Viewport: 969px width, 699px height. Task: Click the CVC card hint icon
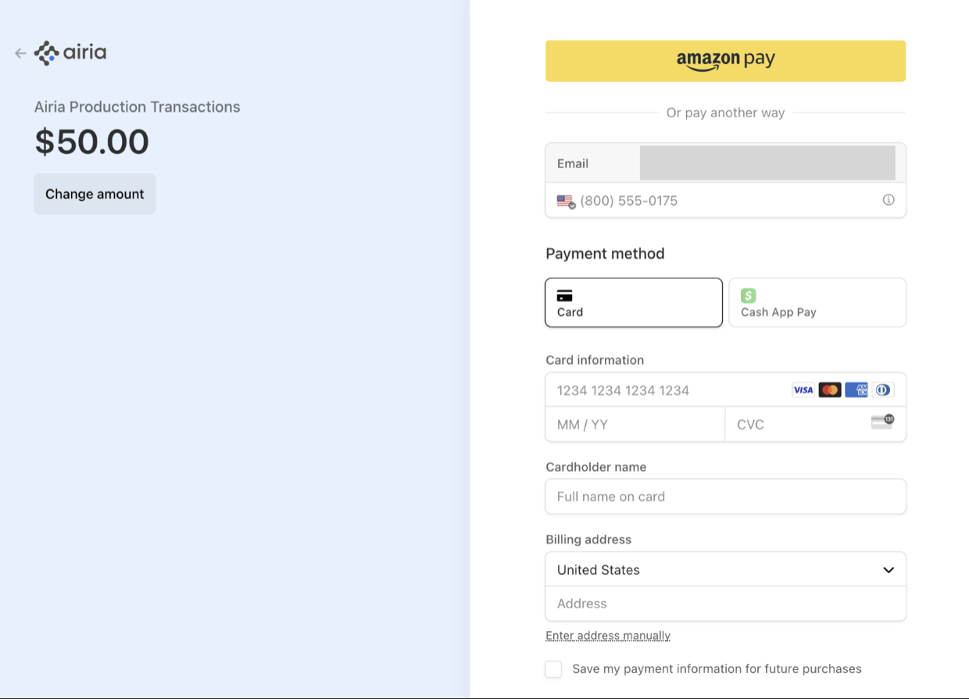883,422
